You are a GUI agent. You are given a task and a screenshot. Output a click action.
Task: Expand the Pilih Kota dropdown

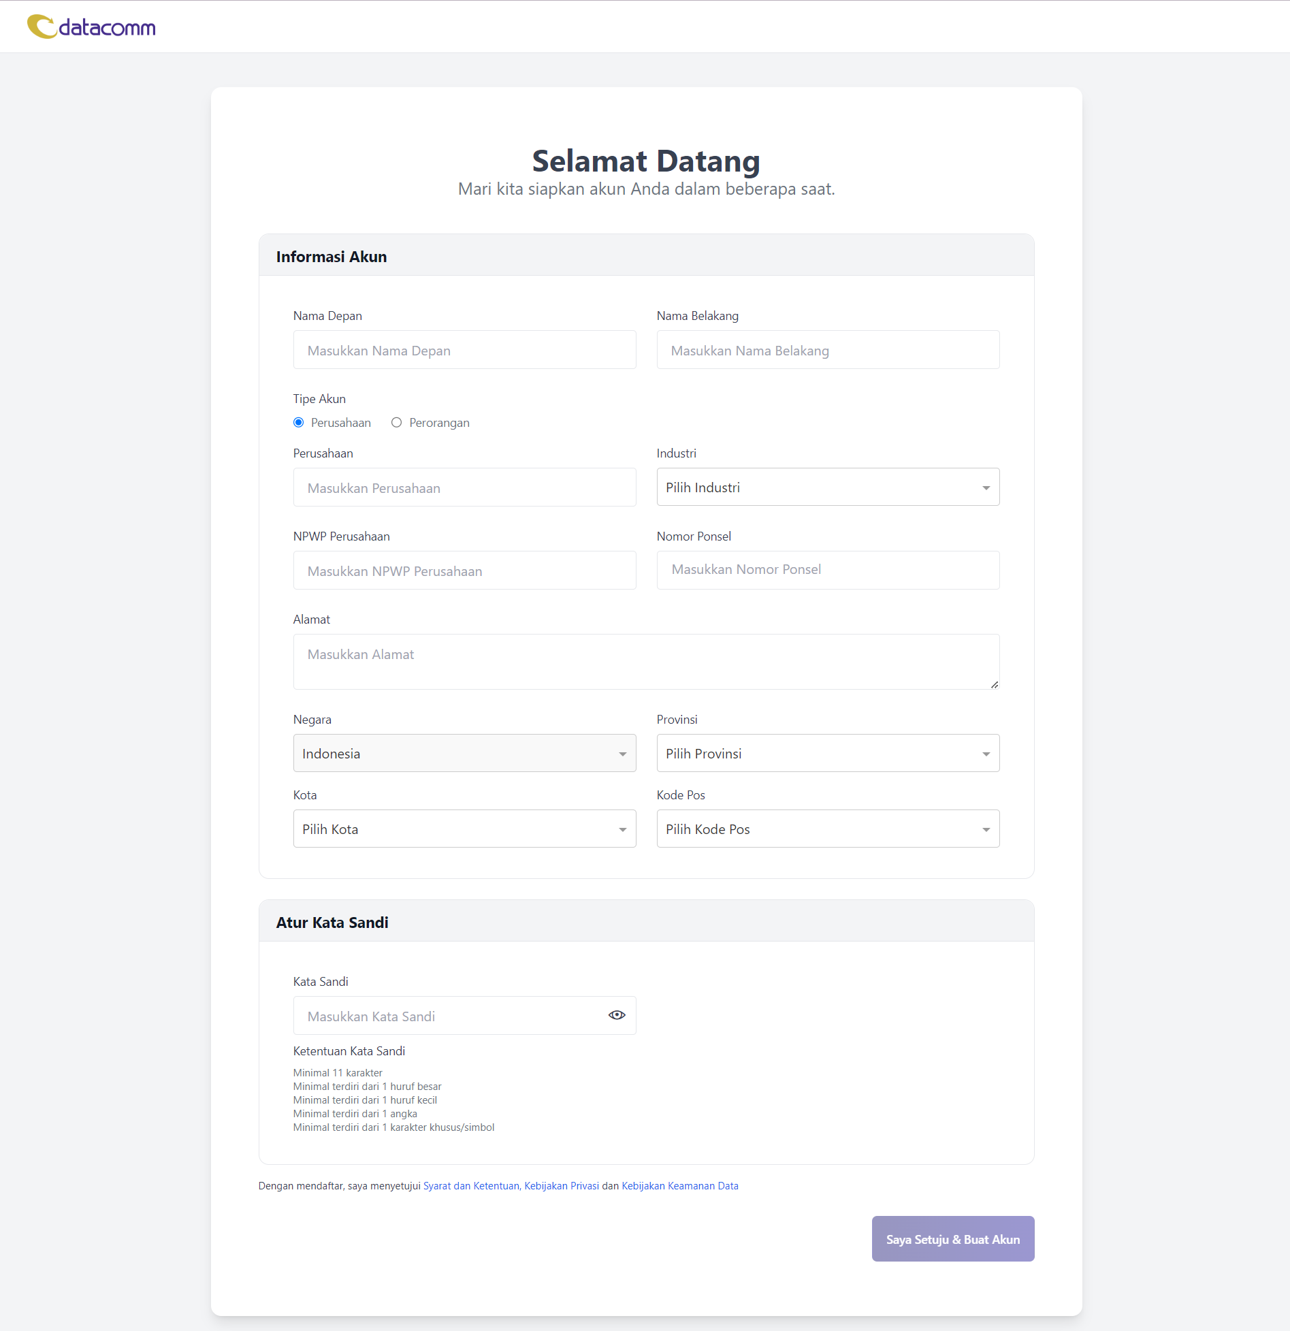[x=464, y=829]
